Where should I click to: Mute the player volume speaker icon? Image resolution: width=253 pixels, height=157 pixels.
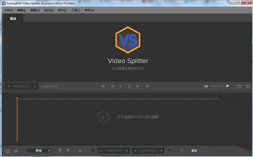206,86
